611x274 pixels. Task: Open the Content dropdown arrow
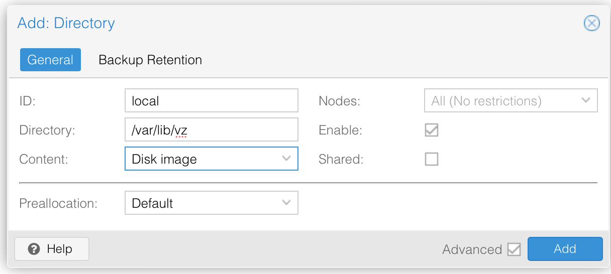(x=286, y=159)
